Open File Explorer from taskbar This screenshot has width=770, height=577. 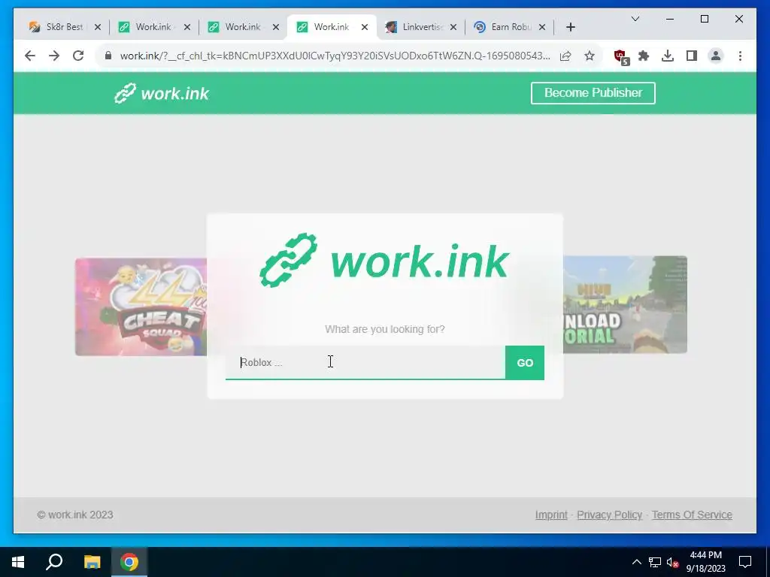(x=92, y=562)
